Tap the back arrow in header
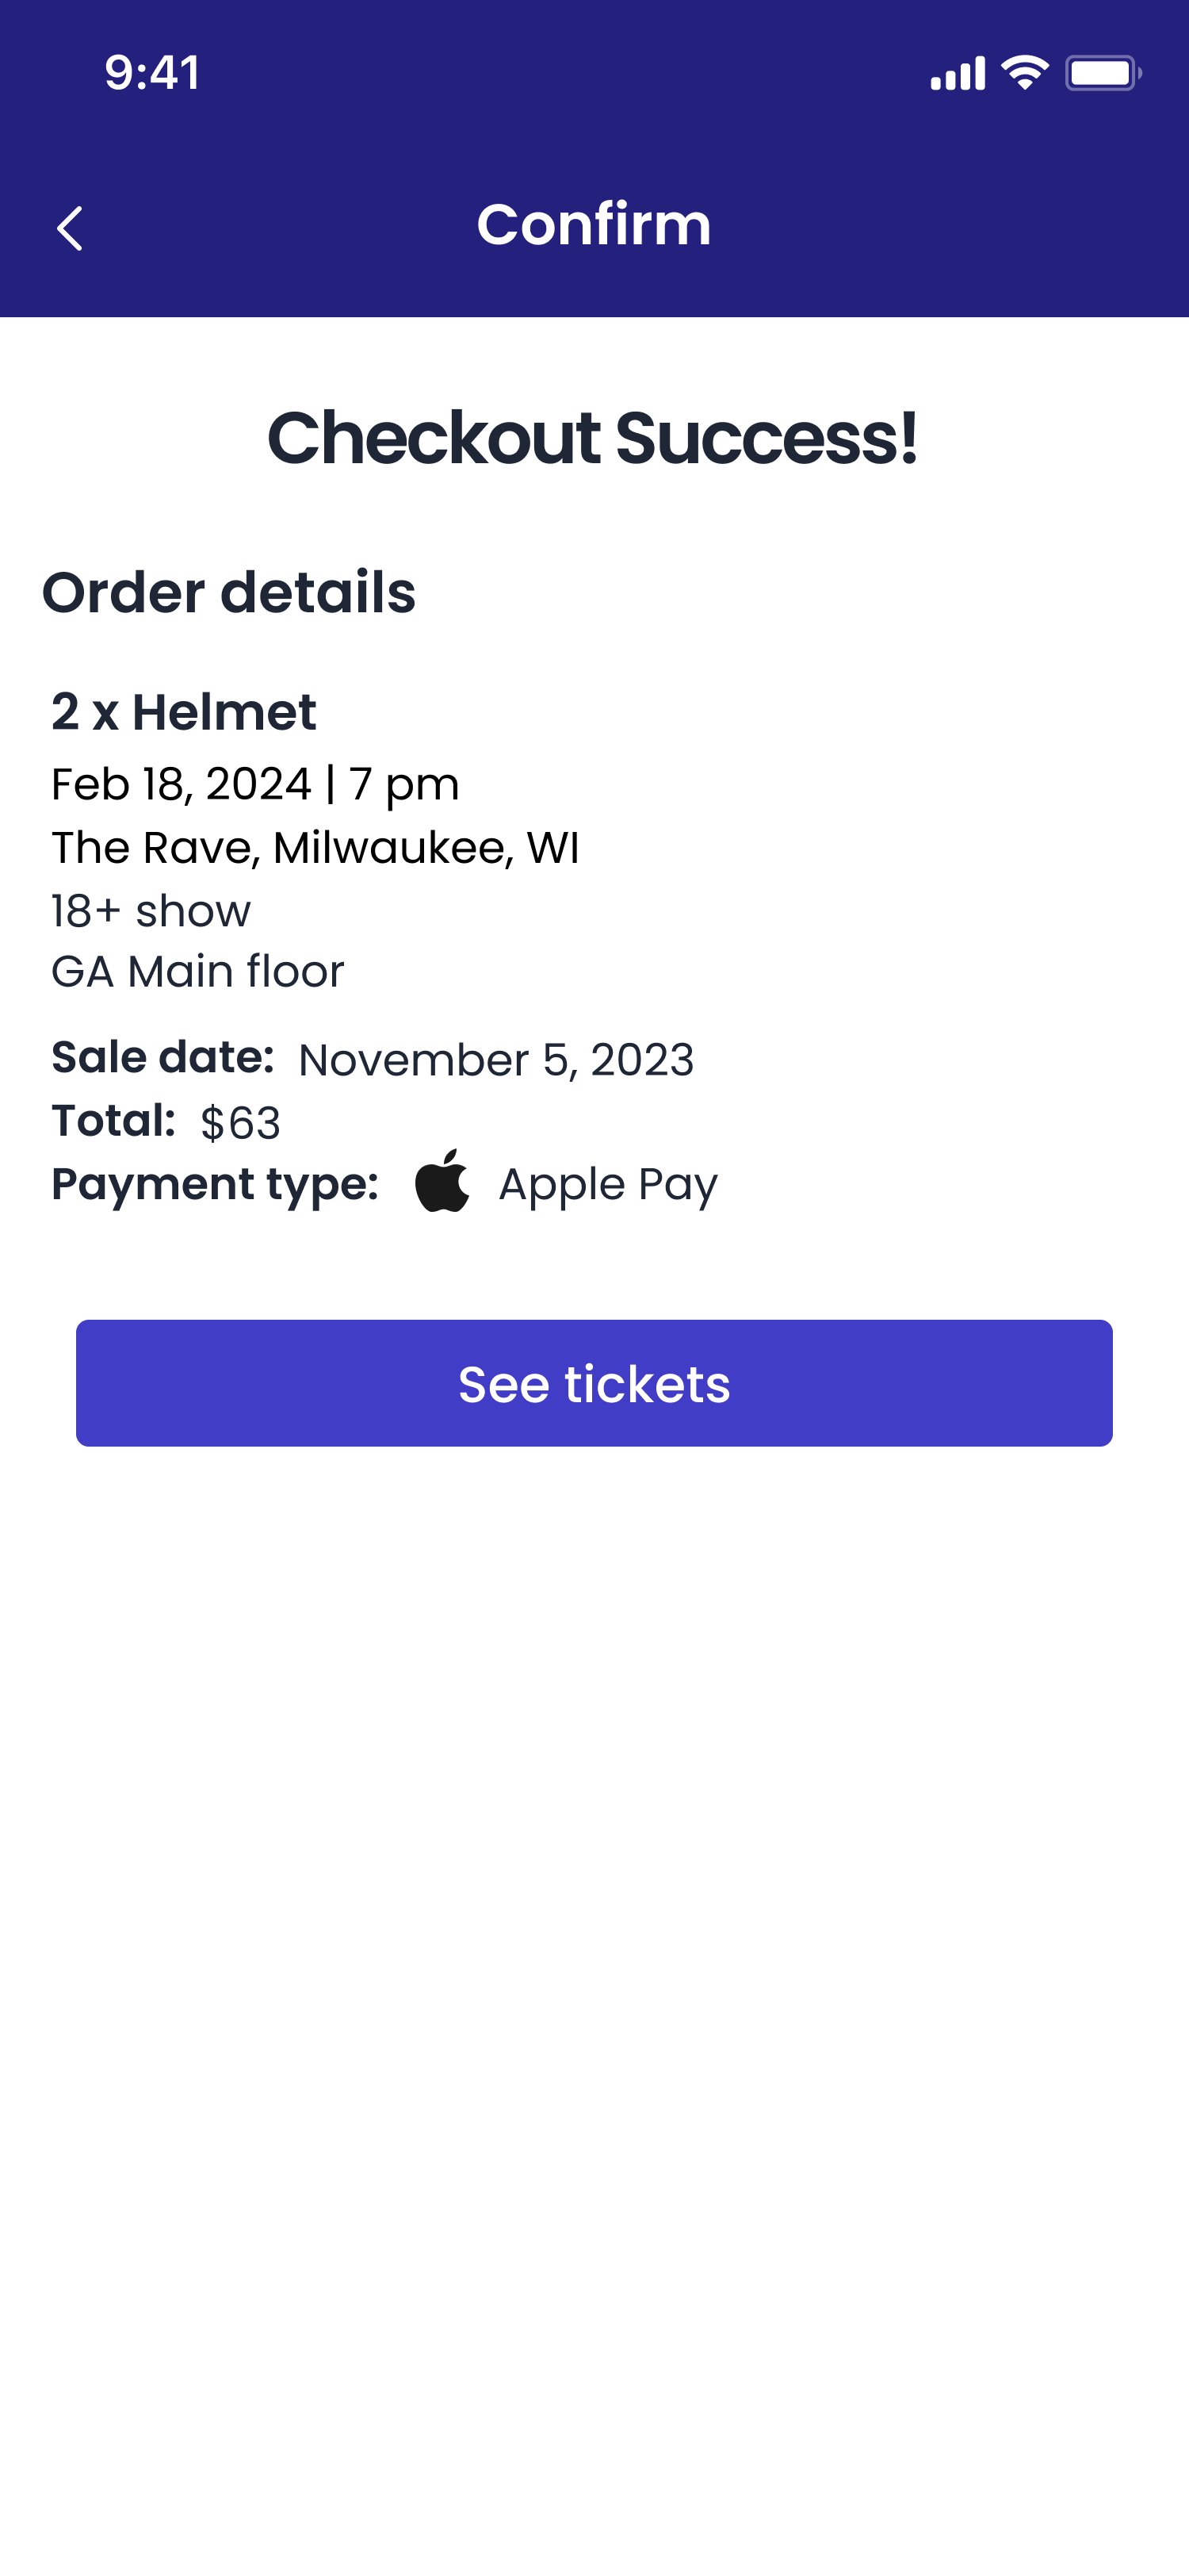Viewport: 1189px width, 2576px height. [x=70, y=229]
